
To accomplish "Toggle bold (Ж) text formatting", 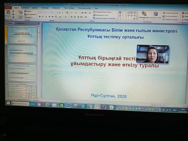I will coord(39,17).
